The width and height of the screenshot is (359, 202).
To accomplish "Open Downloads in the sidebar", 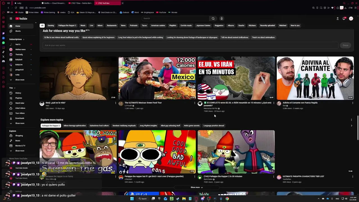I will point(20,118).
